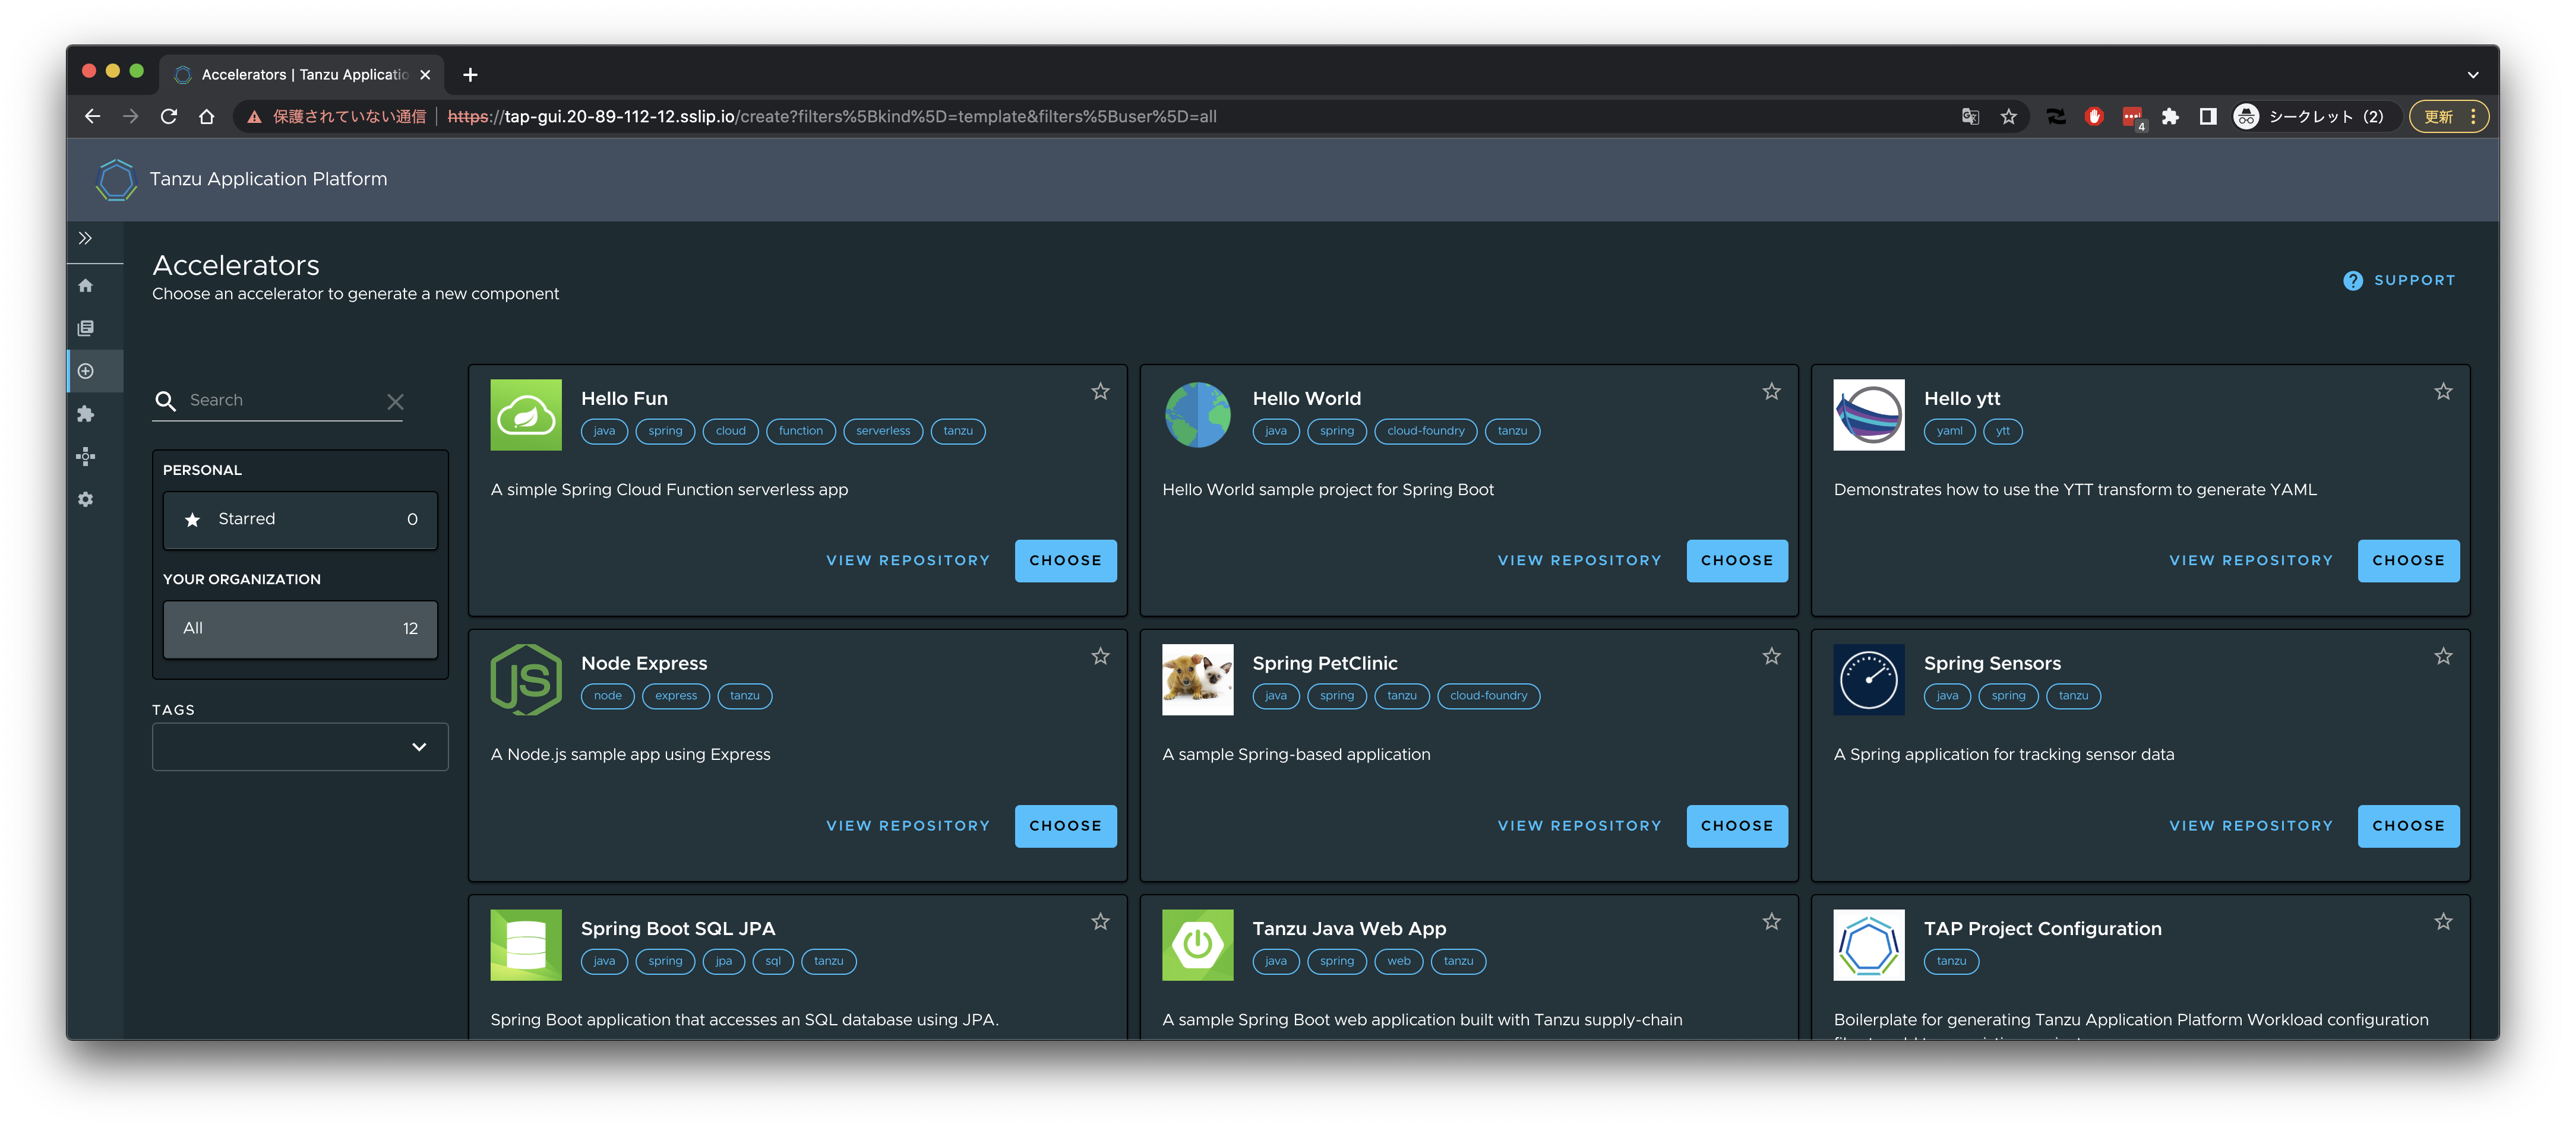Viewport: 2566px width, 1128px height.
Task: Click the search magnifier icon
Action: tap(165, 400)
